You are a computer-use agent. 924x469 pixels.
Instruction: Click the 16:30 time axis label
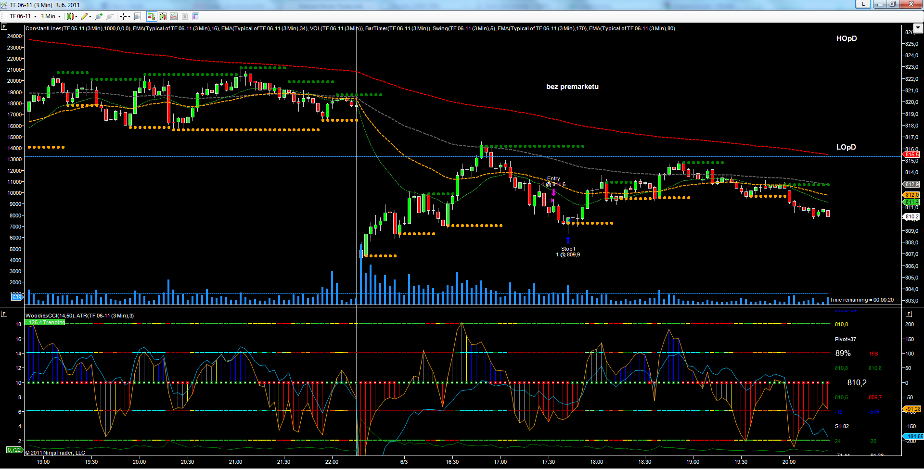[452, 462]
